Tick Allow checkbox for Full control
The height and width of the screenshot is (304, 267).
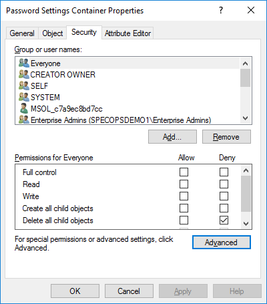184,172
